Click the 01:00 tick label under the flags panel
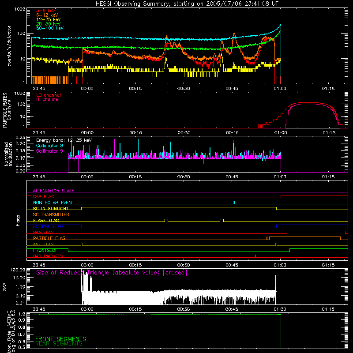 (280, 265)
